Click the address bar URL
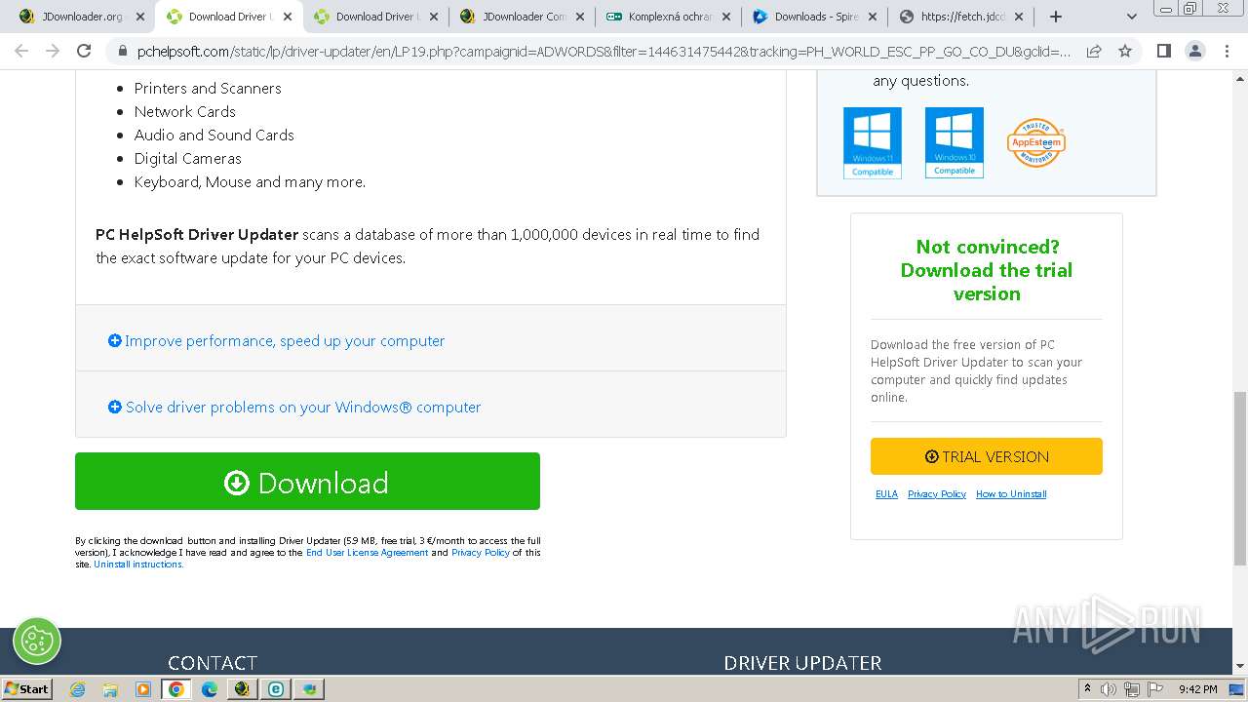 tap(604, 52)
